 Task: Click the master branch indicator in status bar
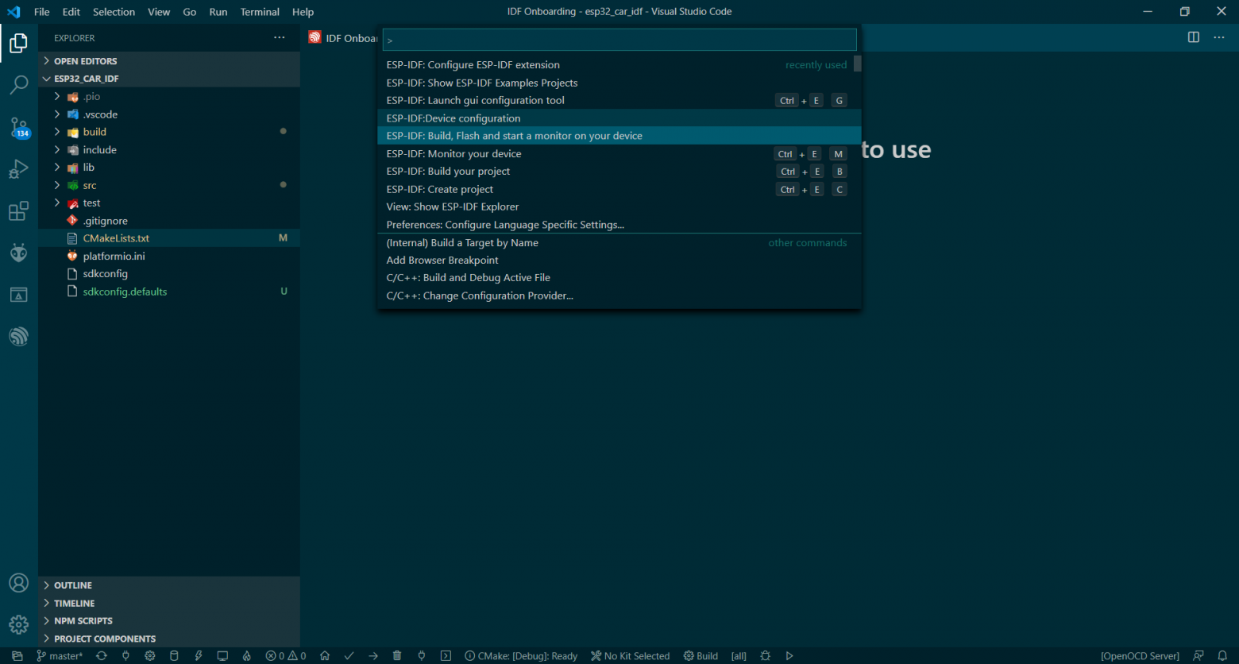(60, 656)
